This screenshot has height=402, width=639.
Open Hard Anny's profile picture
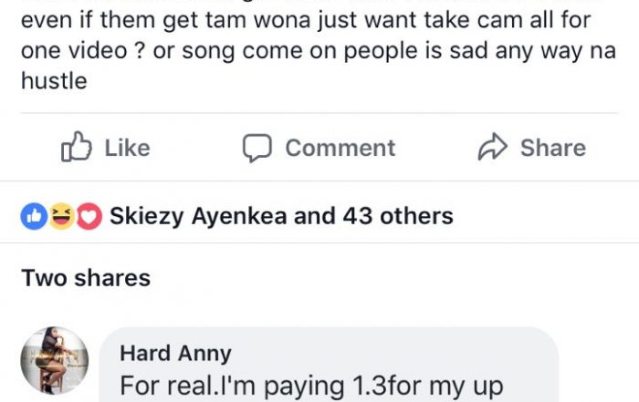54,359
